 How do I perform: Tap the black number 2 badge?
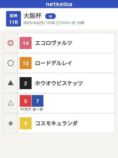pyautogui.click(x=26, y=83)
